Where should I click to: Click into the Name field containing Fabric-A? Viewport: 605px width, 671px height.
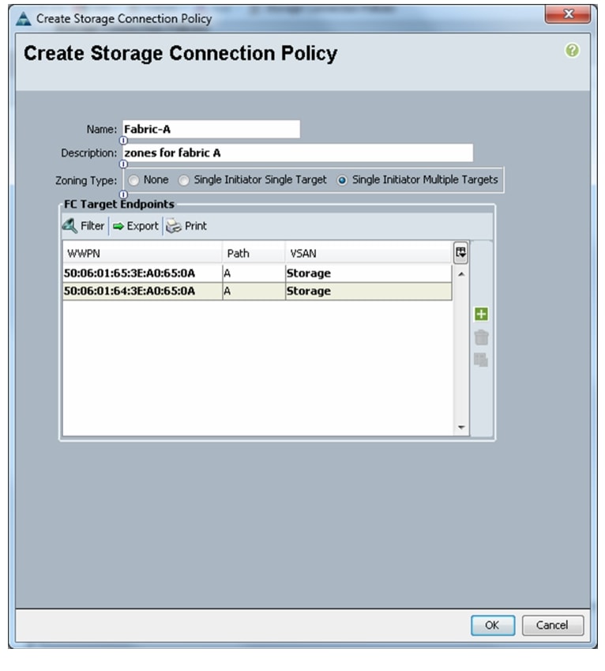coord(210,129)
